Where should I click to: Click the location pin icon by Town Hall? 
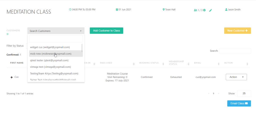[163, 10]
